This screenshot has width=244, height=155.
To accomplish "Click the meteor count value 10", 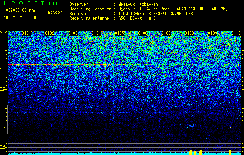I will (56, 18).
